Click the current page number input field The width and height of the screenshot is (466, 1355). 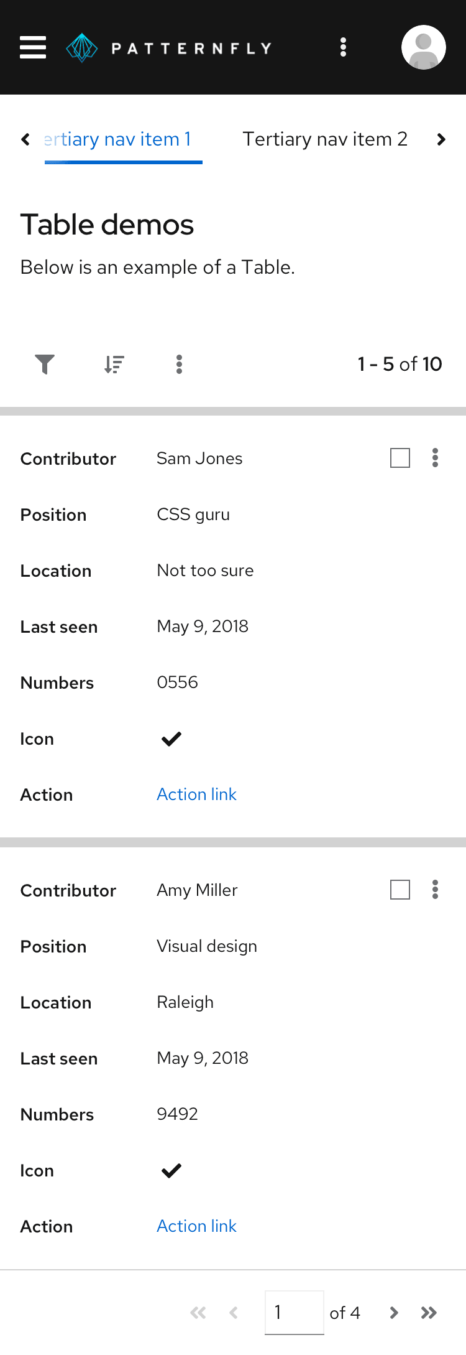point(294,1313)
